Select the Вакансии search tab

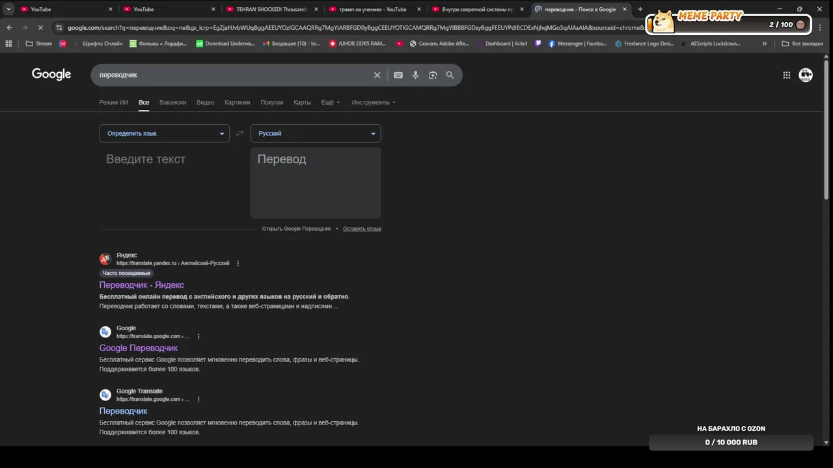pos(172,102)
